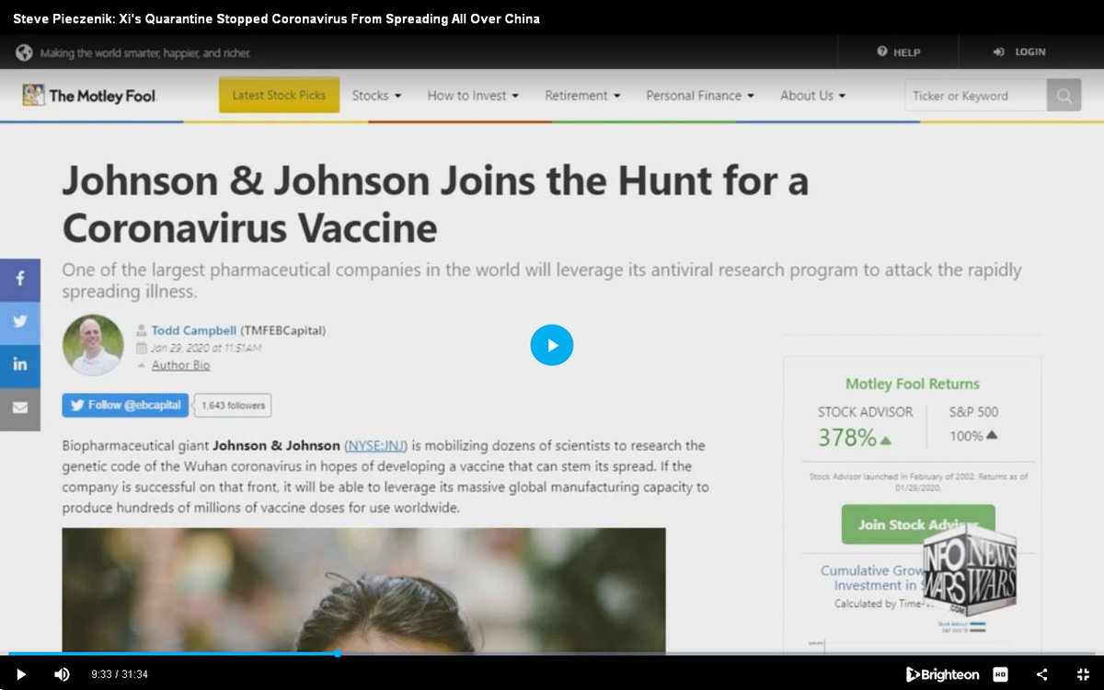Click the S&P 500 100% value
Image resolution: width=1104 pixels, height=690 pixels.
(973, 436)
